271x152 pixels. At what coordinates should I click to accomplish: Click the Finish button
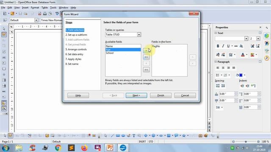point(160,95)
